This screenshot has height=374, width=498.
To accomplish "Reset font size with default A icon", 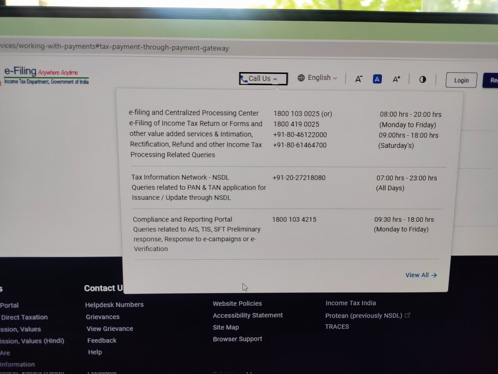I will (377, 79).
